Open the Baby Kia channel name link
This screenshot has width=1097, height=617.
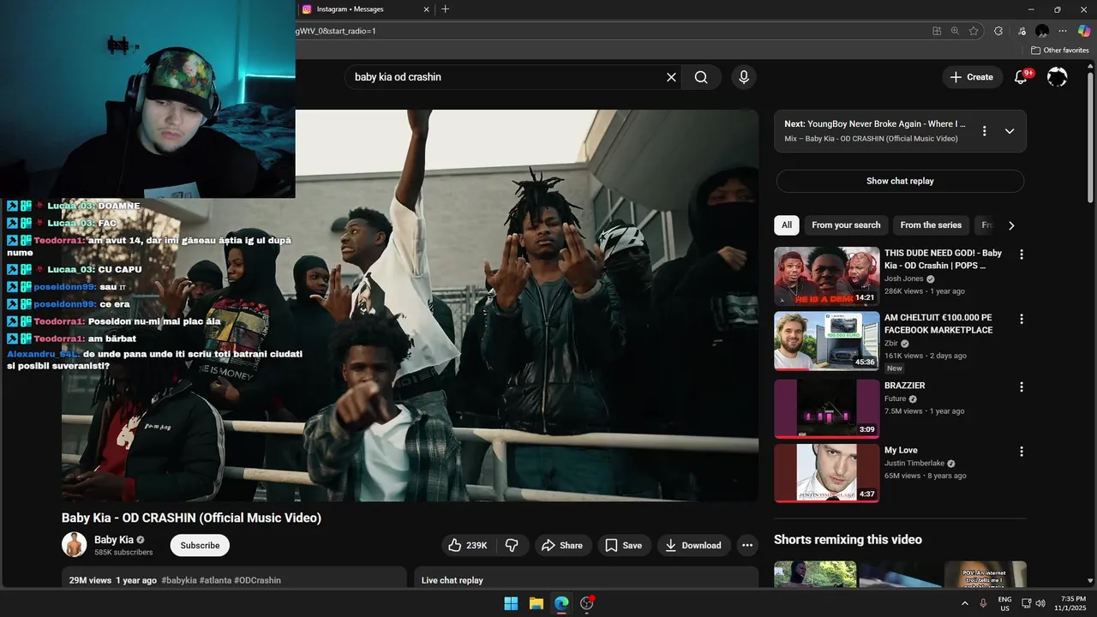[x=114, y=540]
